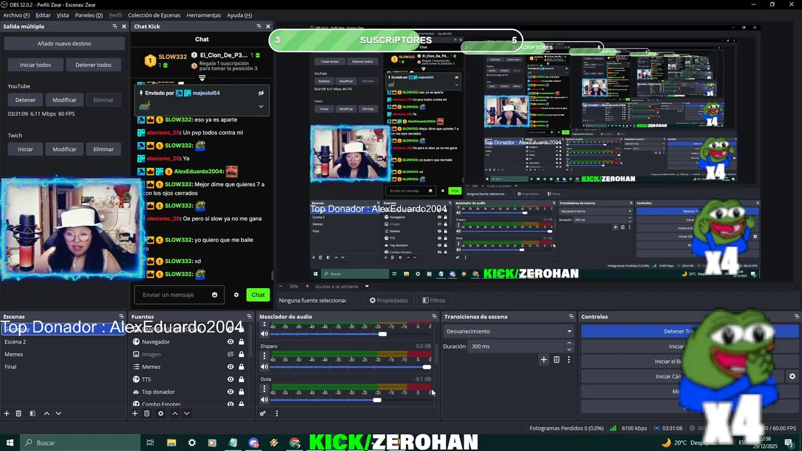Move scene down with Escenas arrow
The image size is (802, 451).
pyautogui.click(x=58, y=413)
